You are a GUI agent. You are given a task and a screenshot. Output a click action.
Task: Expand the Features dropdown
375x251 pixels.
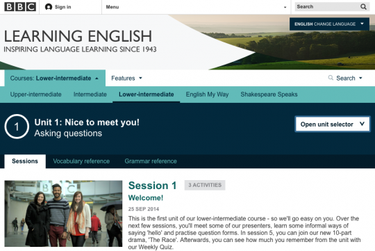pyautogui.click(x=126, y=78)
